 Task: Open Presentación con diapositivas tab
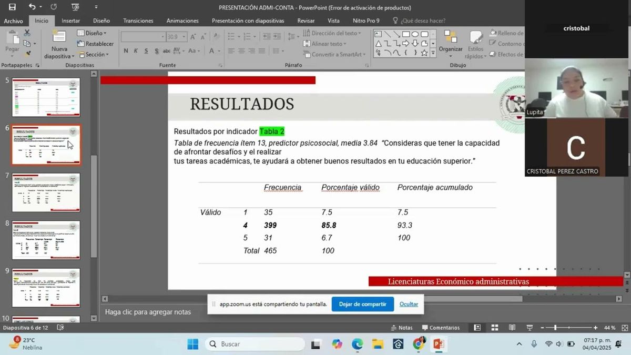point(248,21)
